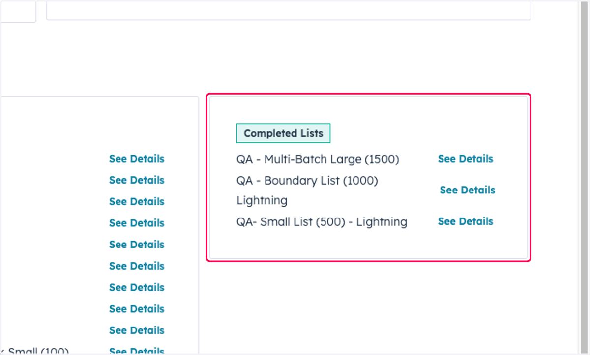Select the text 'QA - Multi-Batch Large (1500)'
Viewport: 590px width, 355px height.
[318, 159]
